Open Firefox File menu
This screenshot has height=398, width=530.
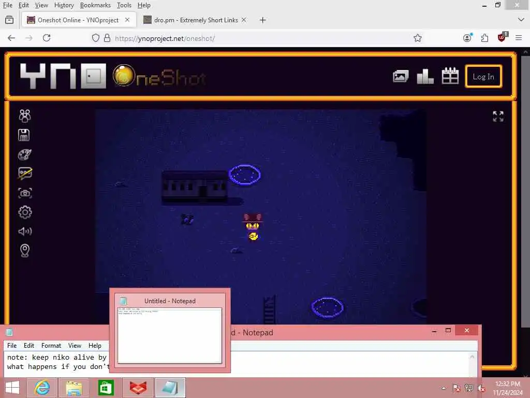click(7, 5)
